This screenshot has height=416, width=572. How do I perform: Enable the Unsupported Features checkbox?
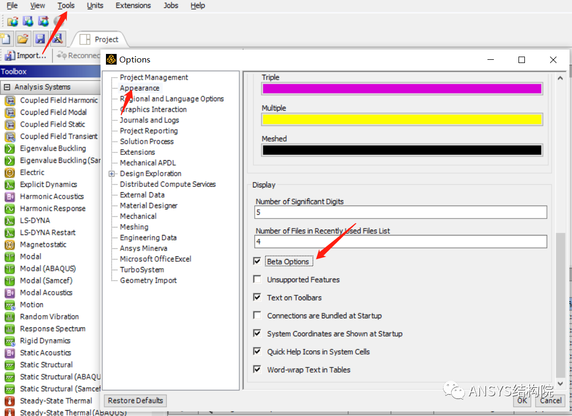pos(257,279)
